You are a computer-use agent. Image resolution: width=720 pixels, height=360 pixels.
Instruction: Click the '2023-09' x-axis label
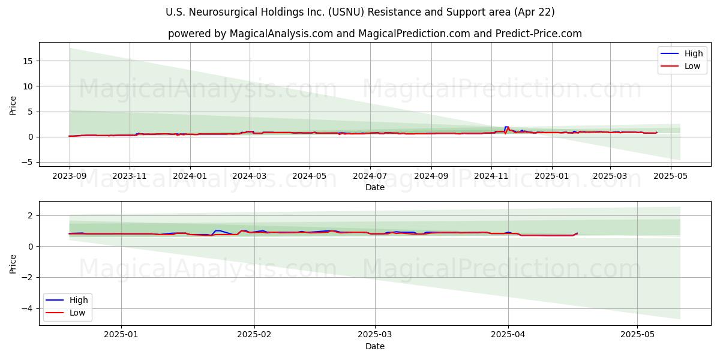click(70, 176)
